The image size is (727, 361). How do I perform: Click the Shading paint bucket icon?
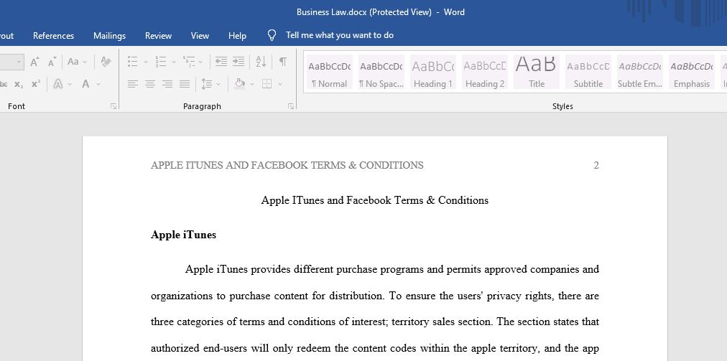click(240, 84)
